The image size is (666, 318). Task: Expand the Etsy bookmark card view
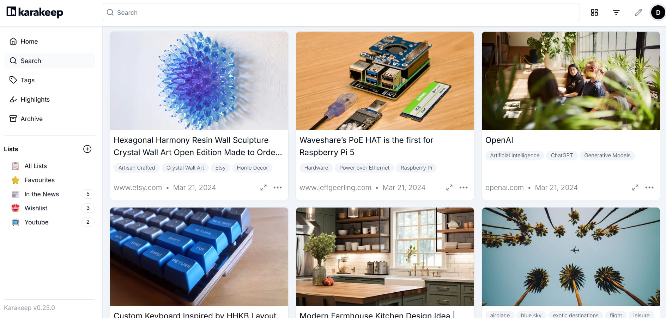(x=264, y=187)
